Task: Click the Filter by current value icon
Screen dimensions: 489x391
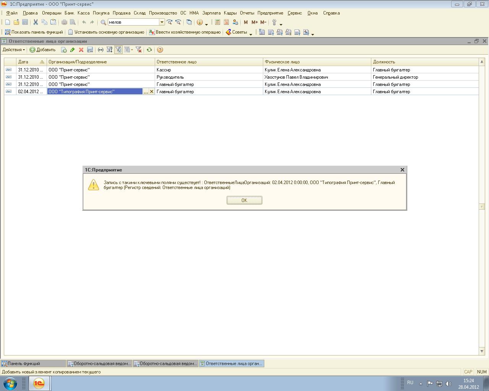Action: (x=109, y=50)
